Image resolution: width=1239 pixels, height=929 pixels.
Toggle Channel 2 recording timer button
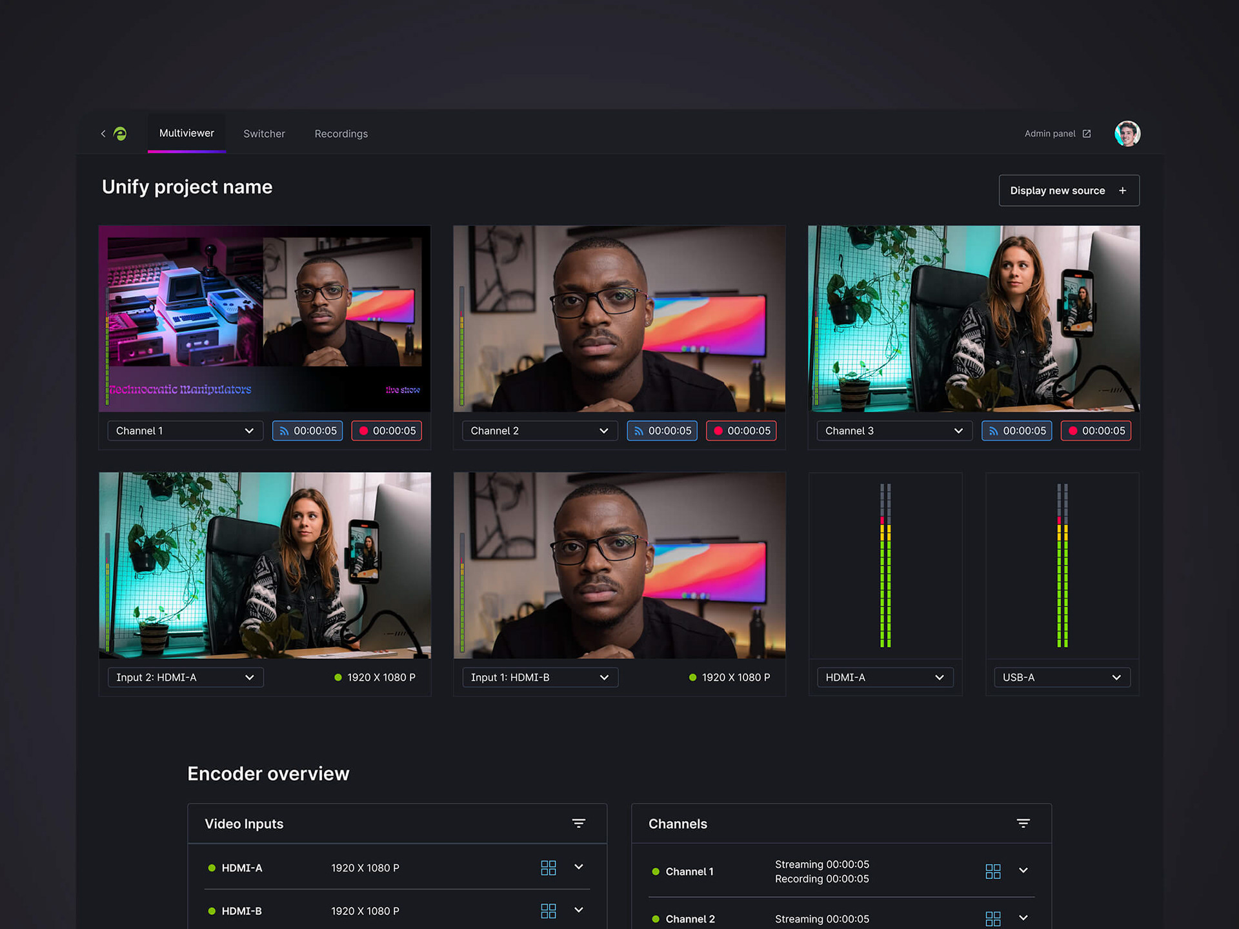point(741,431)
